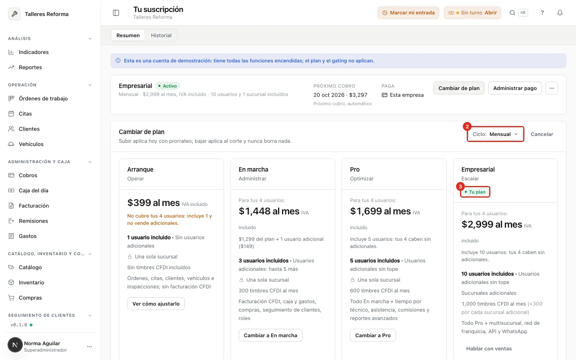Collapse the OPERACIÓN section
The height and width of the screenshot is (360, 576).
(x=90, y=85)
